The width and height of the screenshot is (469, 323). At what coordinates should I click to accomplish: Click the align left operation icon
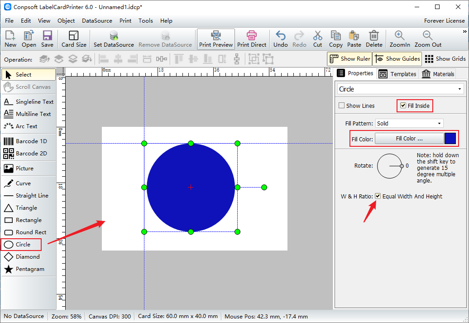(x=104, y=59)
